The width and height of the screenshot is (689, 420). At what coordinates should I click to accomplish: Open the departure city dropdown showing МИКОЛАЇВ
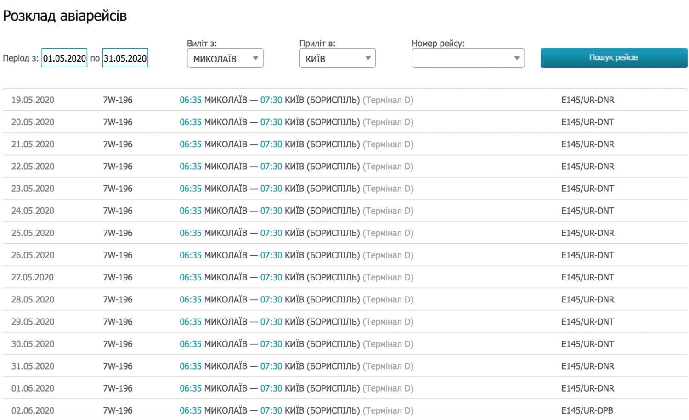pyautogui.click(x=225, y=58)
